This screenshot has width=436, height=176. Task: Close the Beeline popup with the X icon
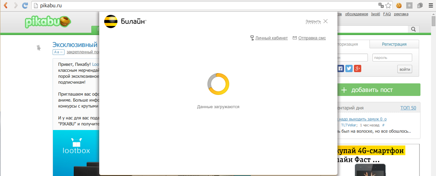pyautogui.click(x=326, y=21)
